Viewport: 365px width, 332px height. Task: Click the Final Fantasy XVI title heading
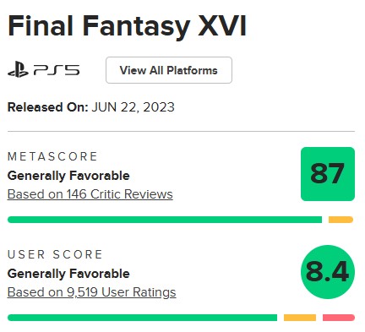tap(128, 26)
